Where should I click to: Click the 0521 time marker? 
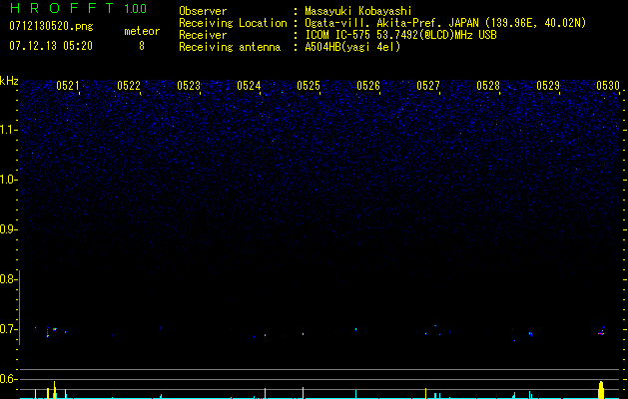click(68, 86)
